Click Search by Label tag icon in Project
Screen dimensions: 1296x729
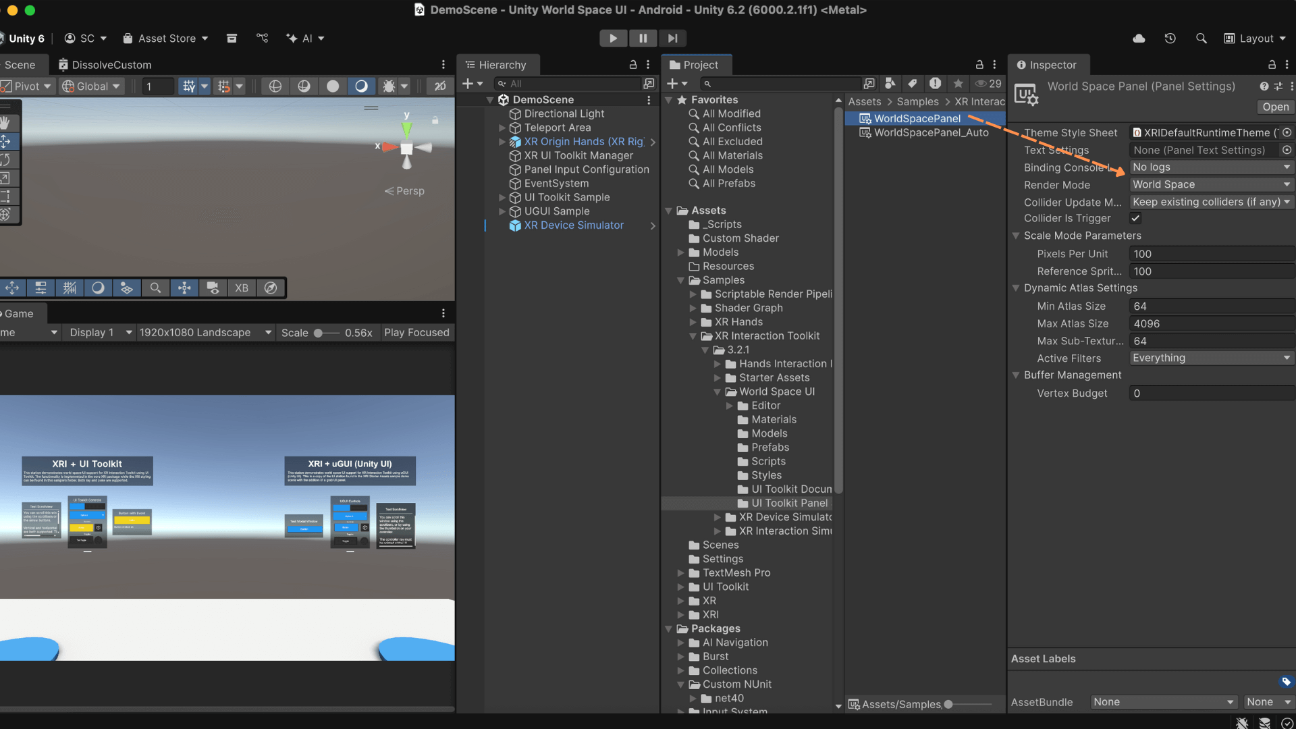point(913,83)
